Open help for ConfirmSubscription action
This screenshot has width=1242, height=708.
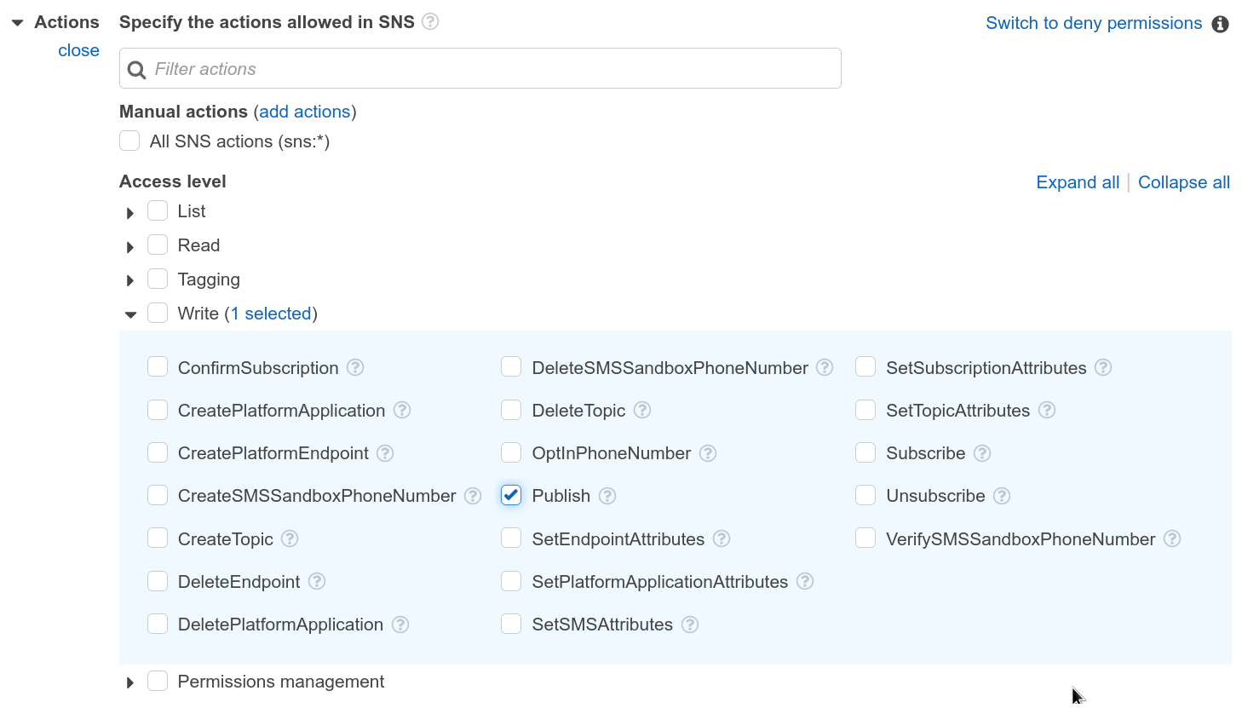click(x=355, y=367)
